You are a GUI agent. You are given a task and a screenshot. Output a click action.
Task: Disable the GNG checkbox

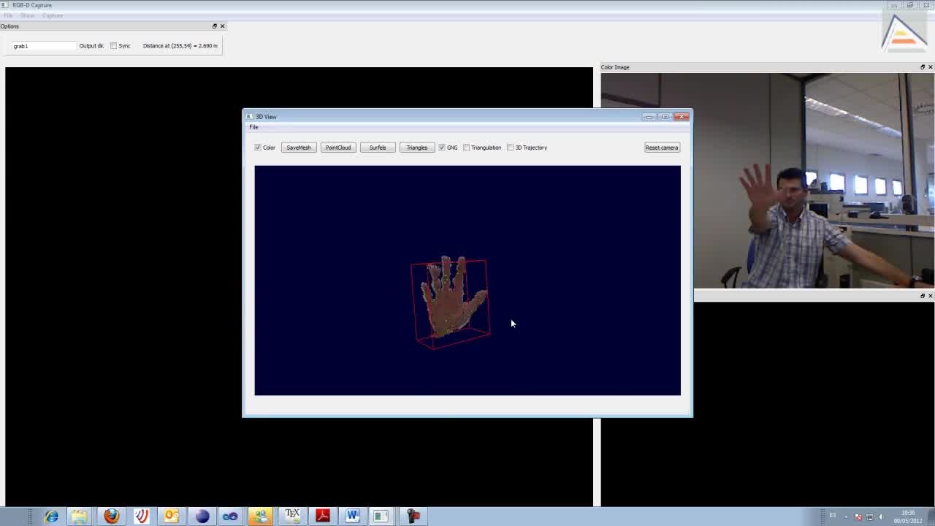coord(442,148)
